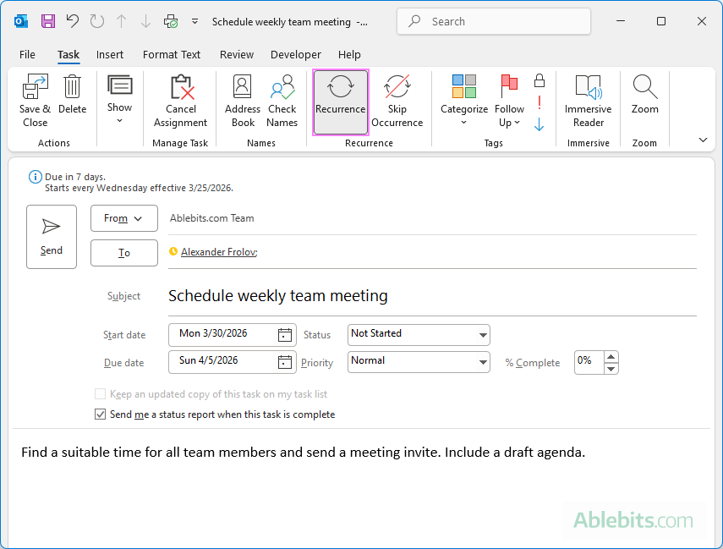
Task: Uncheck the status report checkbox
Action: [100, 414]
